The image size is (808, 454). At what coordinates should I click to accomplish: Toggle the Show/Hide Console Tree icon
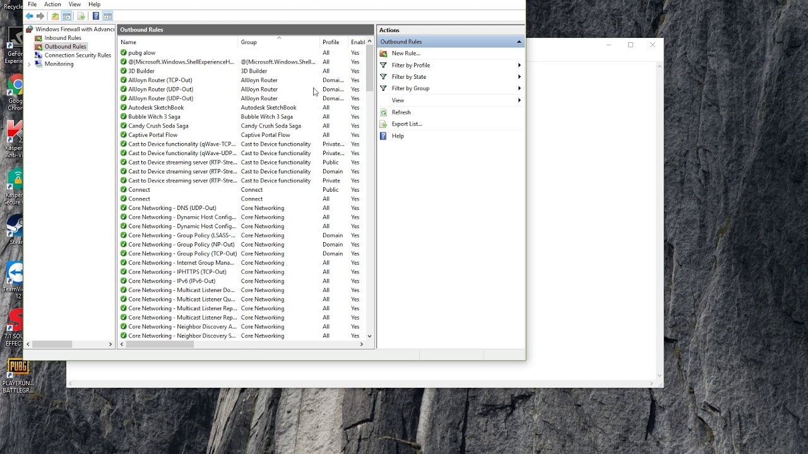point(66,16)
